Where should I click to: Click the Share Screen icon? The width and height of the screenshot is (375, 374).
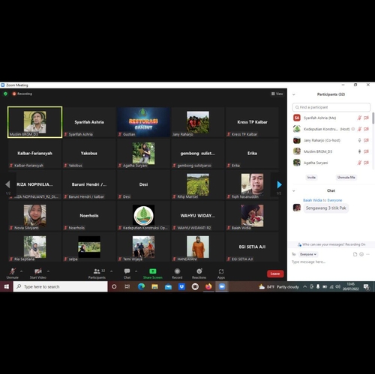tap(153, 271)
